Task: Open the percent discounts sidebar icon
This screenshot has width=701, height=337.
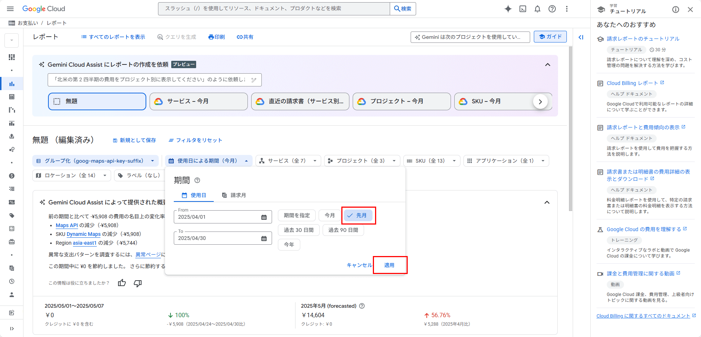Action: point(12,202)
